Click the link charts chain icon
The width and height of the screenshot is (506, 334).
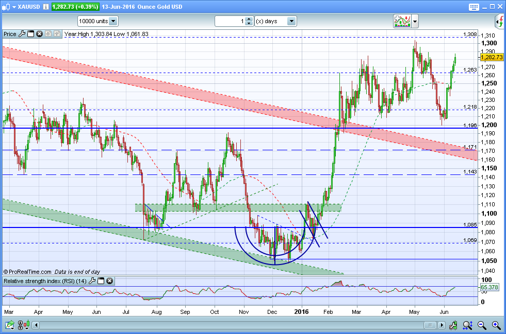point(20,325)
